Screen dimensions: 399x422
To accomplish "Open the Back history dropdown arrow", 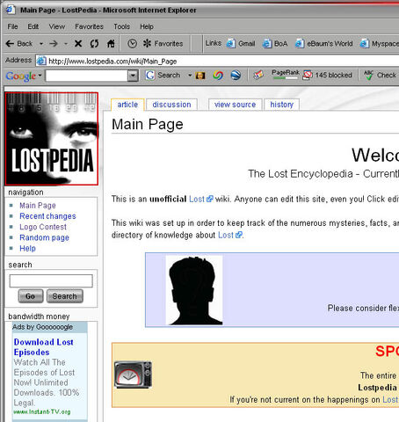I will pyautogui.click(x=41, y=44).
